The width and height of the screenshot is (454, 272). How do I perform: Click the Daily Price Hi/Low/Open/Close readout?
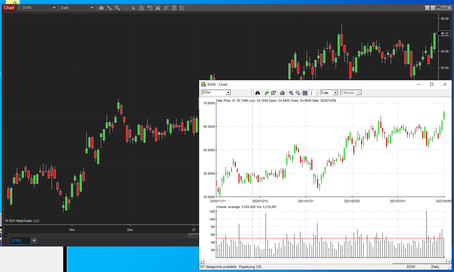pyautogui.click(x=276, y=101)
